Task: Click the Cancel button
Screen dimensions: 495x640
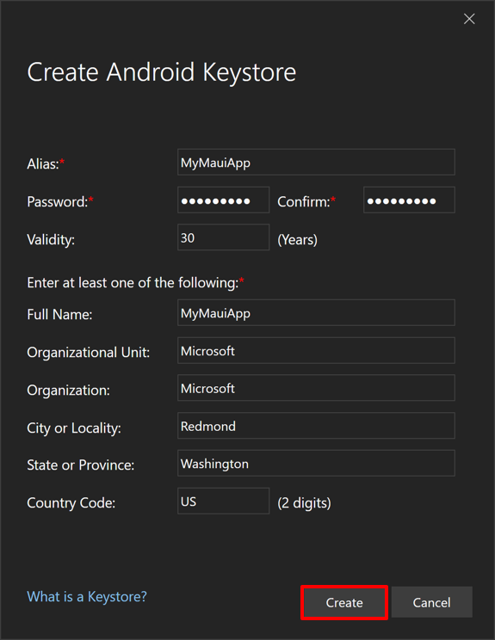Action: [431, 602]
